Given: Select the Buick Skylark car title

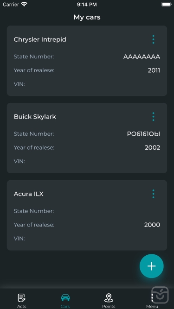Looking at the screenshot, I should [x=35, y=117].
